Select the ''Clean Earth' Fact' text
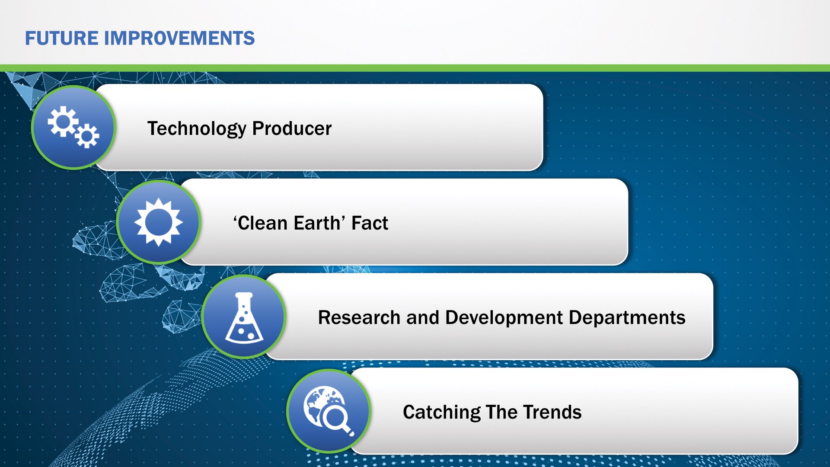 [x=310, y=223]
